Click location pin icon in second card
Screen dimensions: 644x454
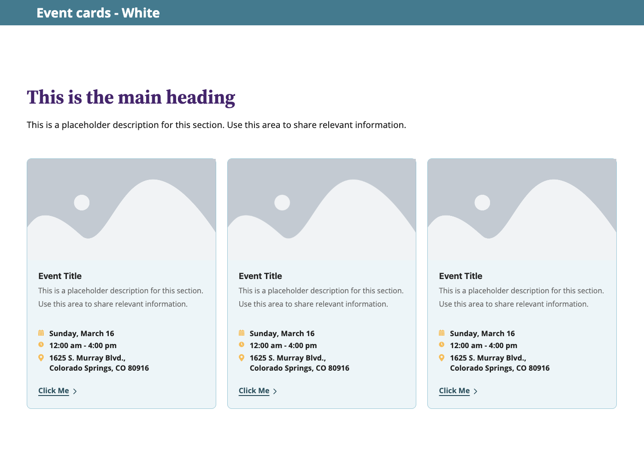242,358
